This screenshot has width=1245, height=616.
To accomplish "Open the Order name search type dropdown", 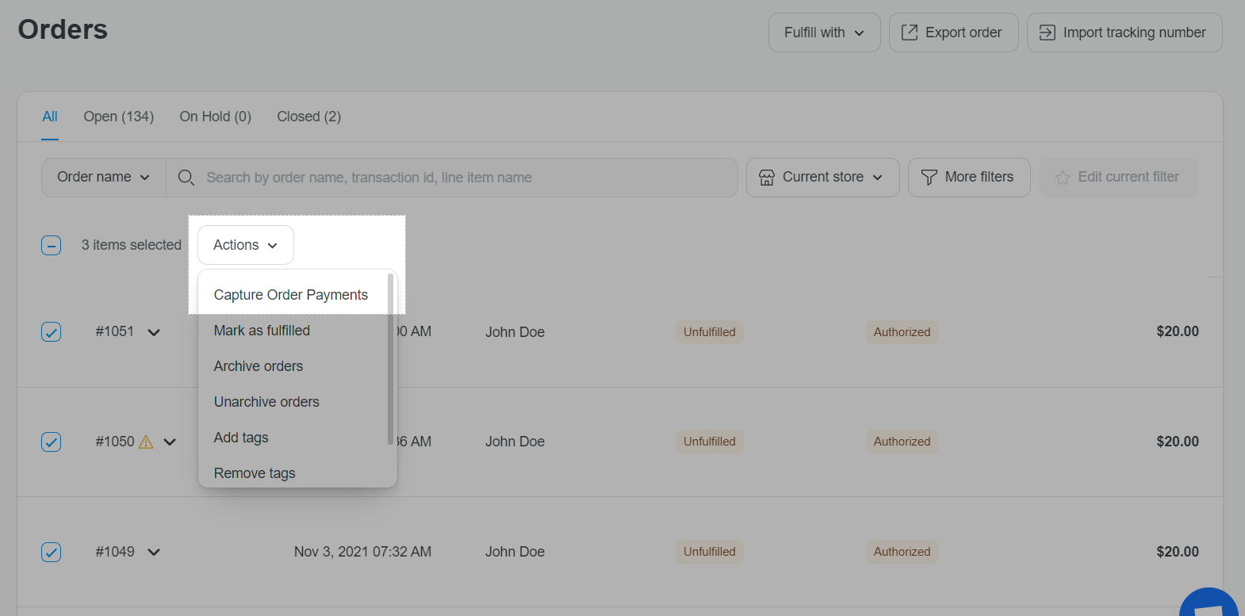I will click(x=103, y=178).
